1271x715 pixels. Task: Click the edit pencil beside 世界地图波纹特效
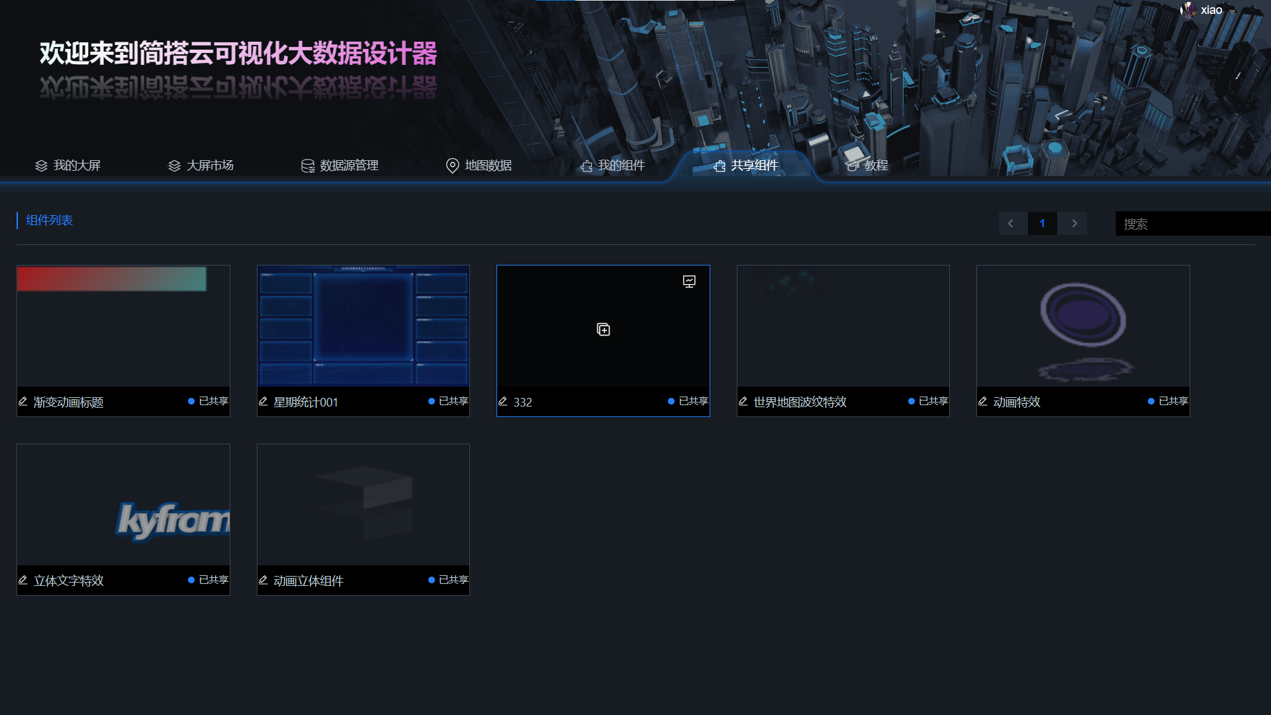pos(743,402)
